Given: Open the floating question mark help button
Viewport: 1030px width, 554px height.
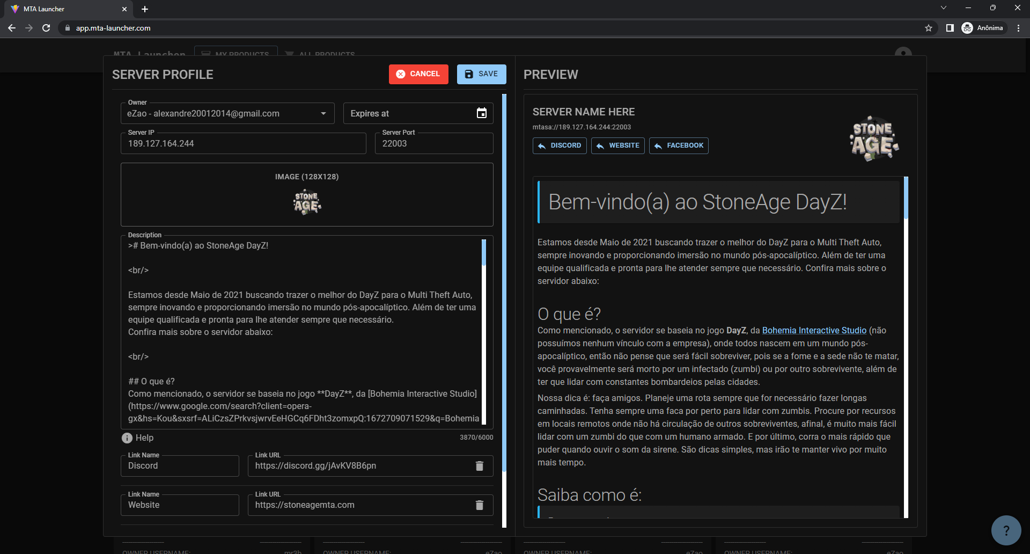Looking at the screenshot, I should pyautogui.click(x=1005, y=530).
